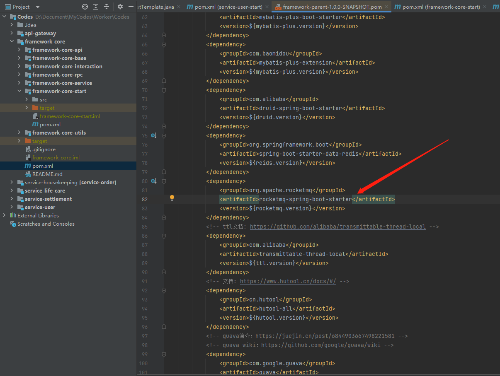Viewport: 500px width, 376px height.
Task: Select the framework-core-start.iml file
Action: [70, 116]
